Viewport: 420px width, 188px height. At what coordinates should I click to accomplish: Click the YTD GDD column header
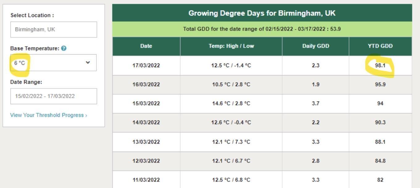coord(380,46)
